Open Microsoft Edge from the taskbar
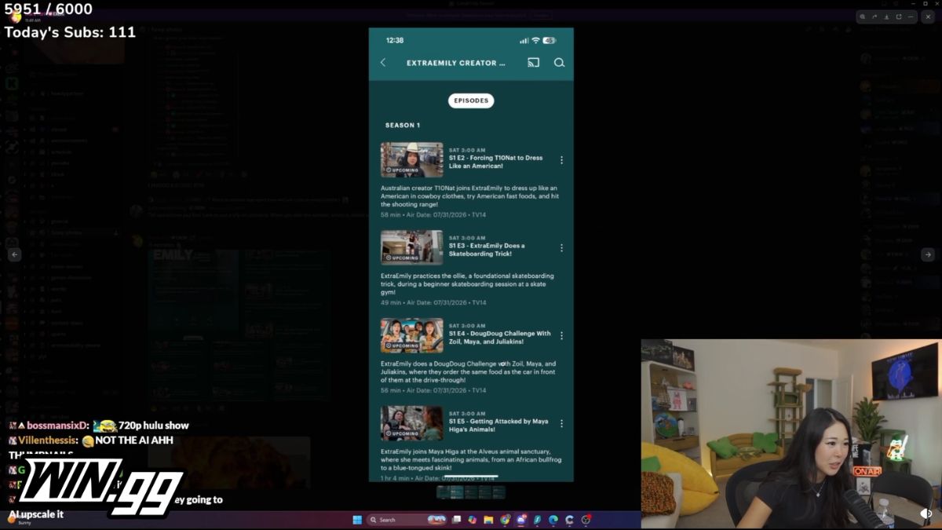Viewport: 942px width, 530px height. coord(553,520)
